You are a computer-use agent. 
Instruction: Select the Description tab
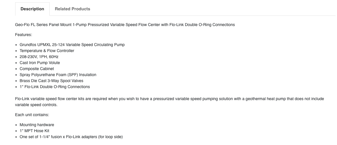click(32, 9)
